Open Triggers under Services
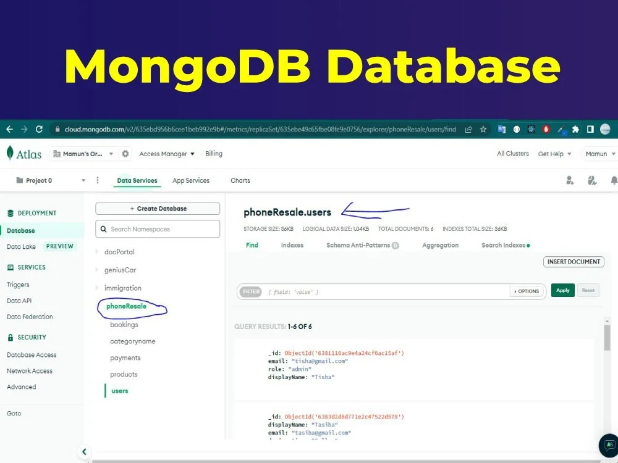This screenshot has width=618, height=463. click(x=18, y=285)
